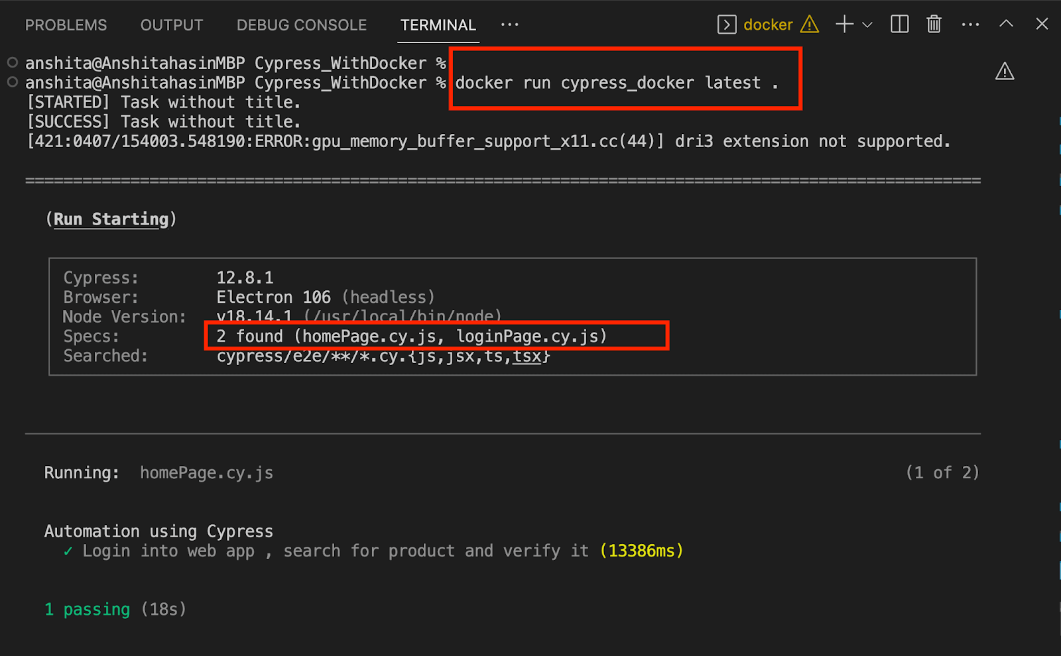
Task: Click the shell icon next to the docker label
Action: coord(726,24)
